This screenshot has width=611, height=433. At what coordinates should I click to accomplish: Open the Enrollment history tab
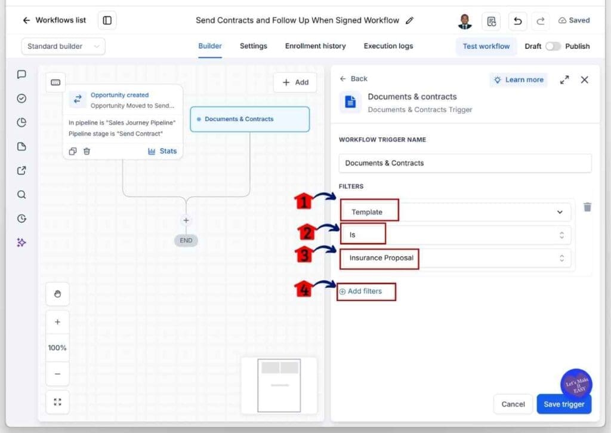point(315,46)
